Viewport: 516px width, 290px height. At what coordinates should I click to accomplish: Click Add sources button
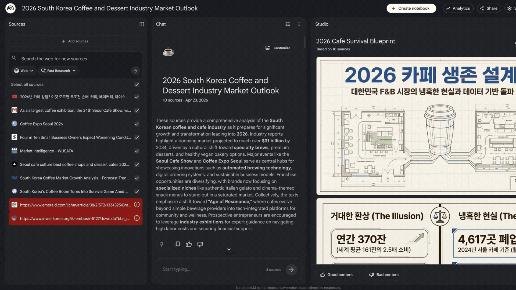pyautogui.click(x=76, y=41)
